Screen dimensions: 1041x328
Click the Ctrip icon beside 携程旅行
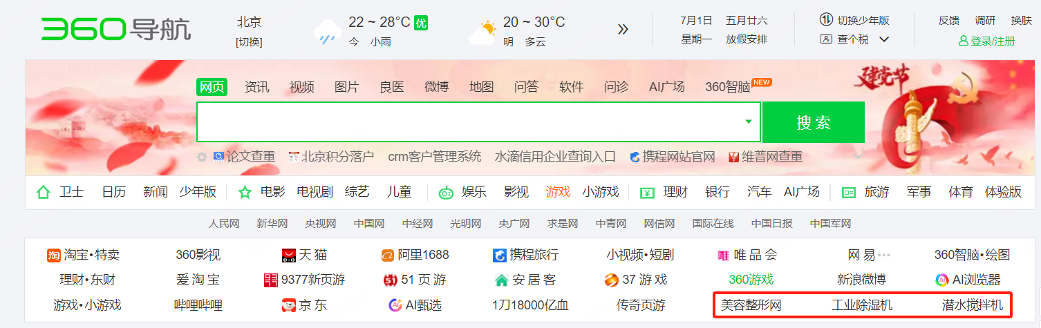point(499,255)
